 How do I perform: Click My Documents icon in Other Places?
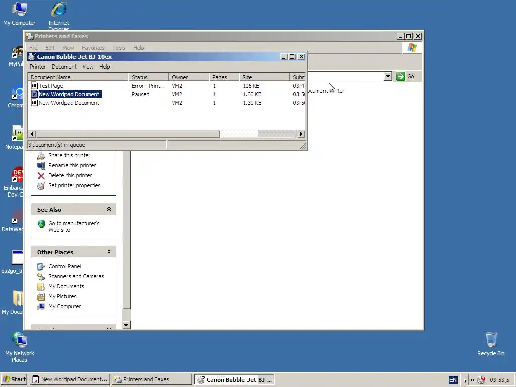pos(41,287)
